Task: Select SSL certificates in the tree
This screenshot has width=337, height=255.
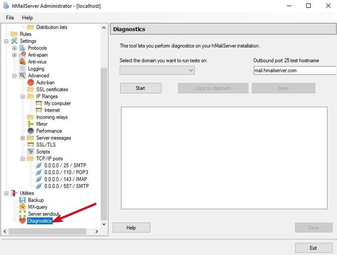Action: click(52, 90)
